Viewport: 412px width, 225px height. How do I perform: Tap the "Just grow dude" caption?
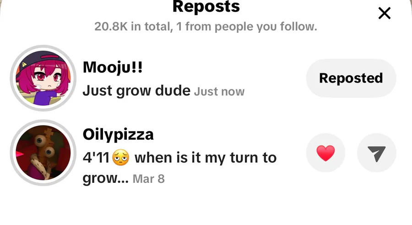[136, 91]
